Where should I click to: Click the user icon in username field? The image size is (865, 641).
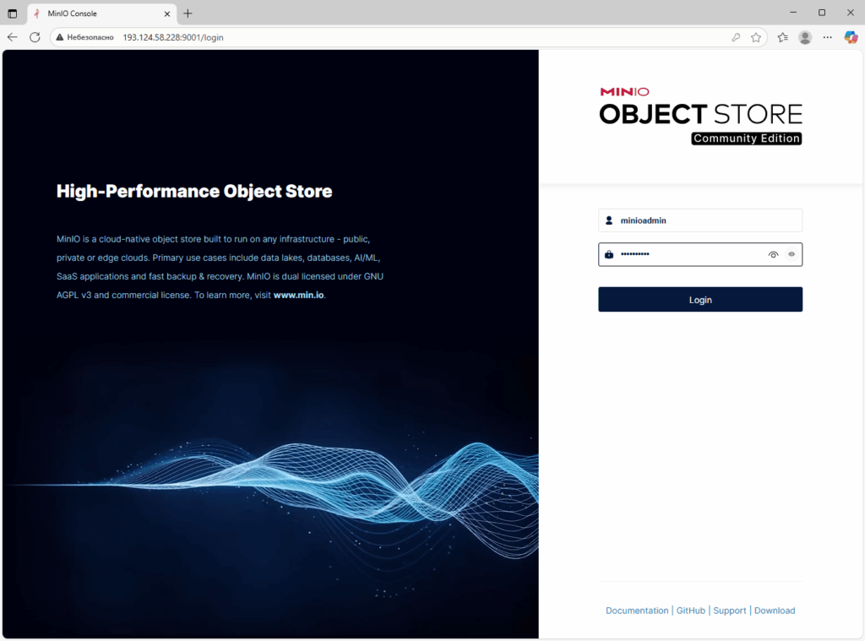pos(609,220)
